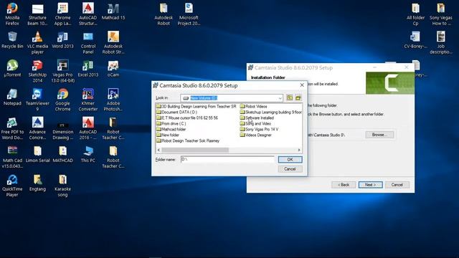Viewport: 459px width, 258px height.
Task: Select the 'Software Installed' folder
Action: pyautogui.click(x=257, y=118)
